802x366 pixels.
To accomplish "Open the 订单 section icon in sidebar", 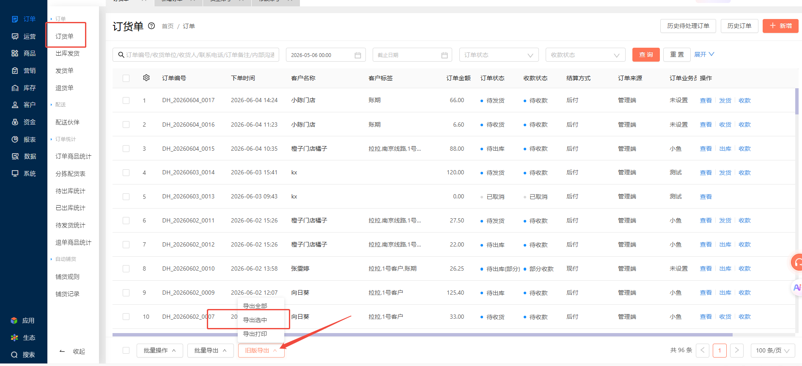I will (x=15, y=19).
